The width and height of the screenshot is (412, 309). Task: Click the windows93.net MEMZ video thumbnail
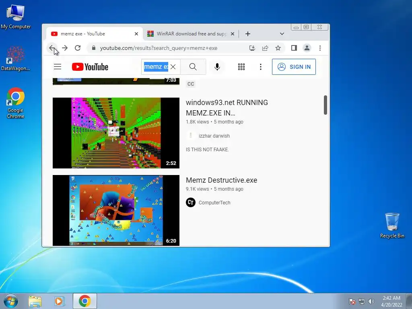(116, 133)
